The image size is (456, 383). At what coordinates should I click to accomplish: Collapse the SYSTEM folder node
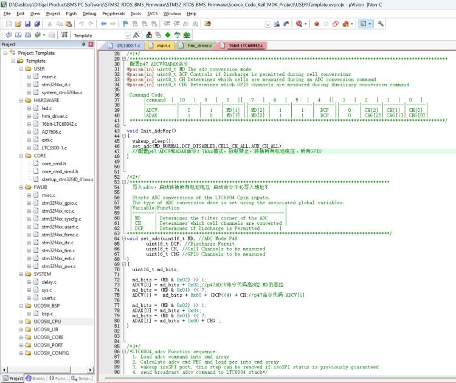point(21,274)
